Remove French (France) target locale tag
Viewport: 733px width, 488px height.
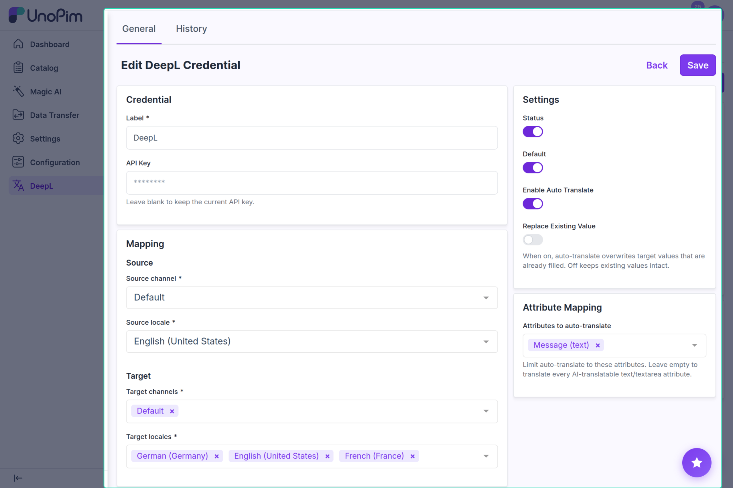(412, 457)
